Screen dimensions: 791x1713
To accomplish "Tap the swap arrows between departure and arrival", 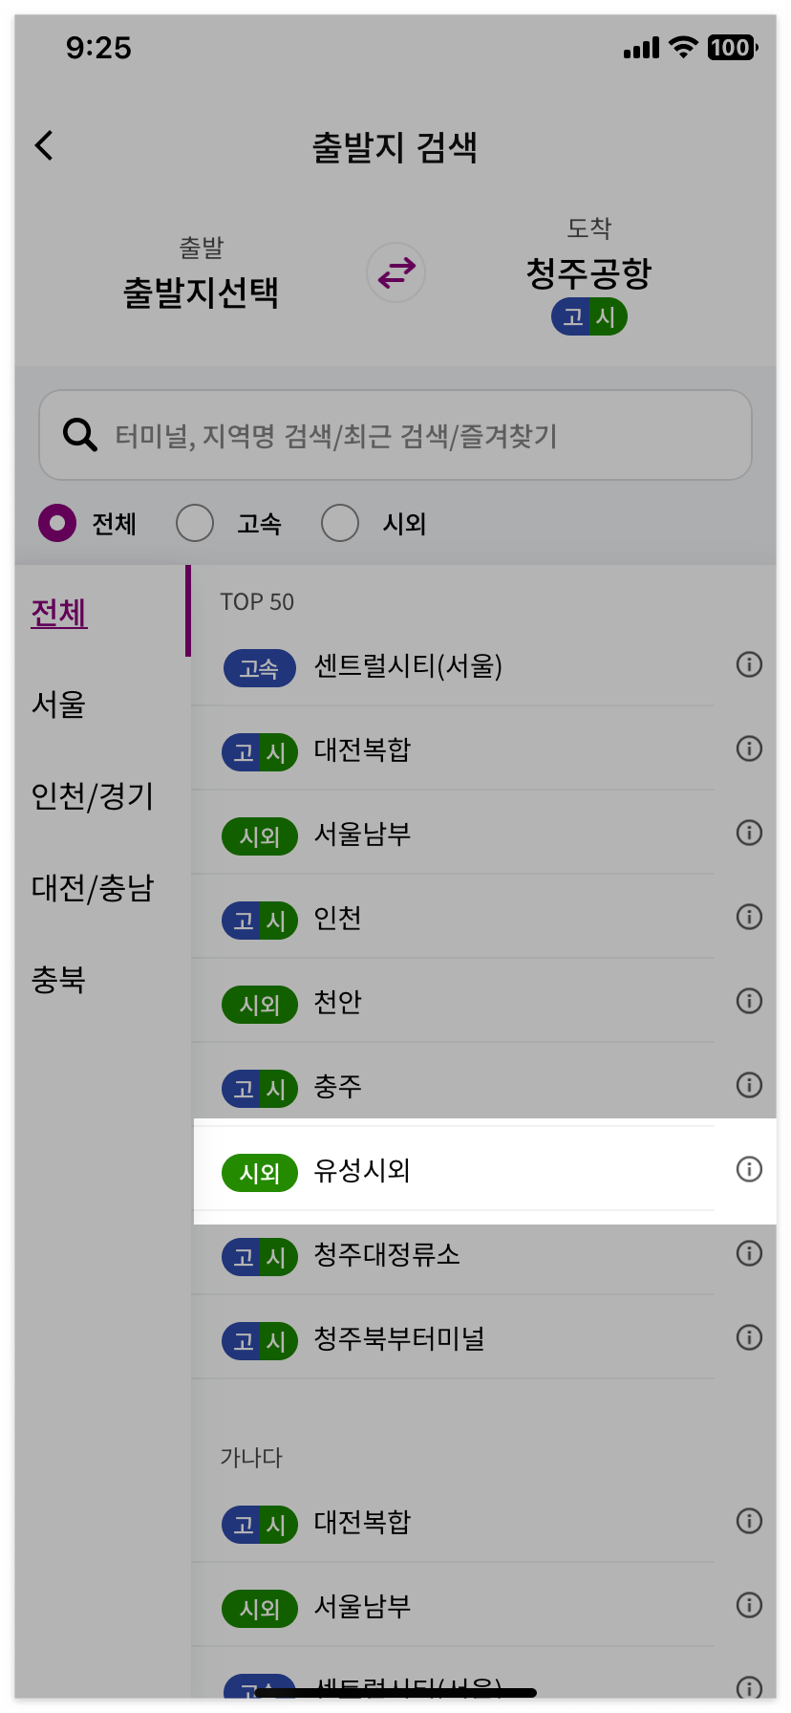I will tap(395, 272).
